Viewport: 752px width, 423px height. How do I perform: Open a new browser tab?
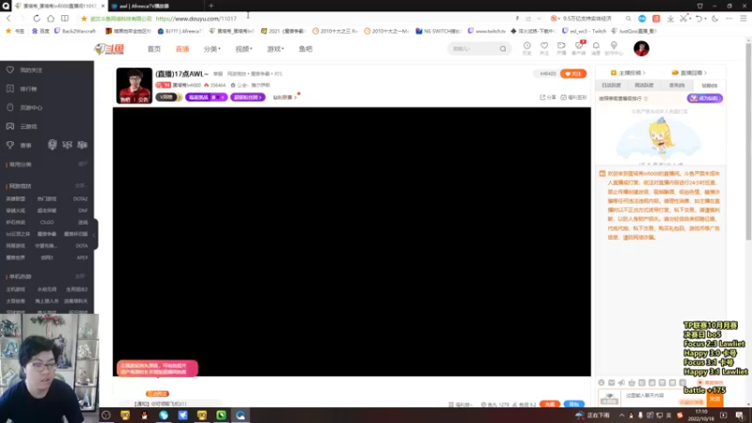(x=211, y=6)
